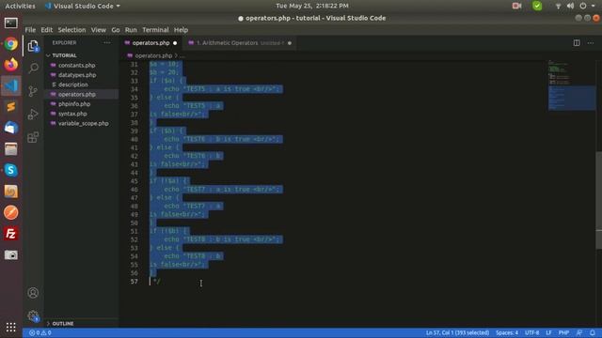This screenshot has height=338, width=602.
Task: Open phpinfo.php in the explorer
Action: pos(74,104)
